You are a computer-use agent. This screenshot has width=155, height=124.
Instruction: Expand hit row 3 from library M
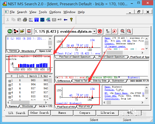(x=10, y=89)
